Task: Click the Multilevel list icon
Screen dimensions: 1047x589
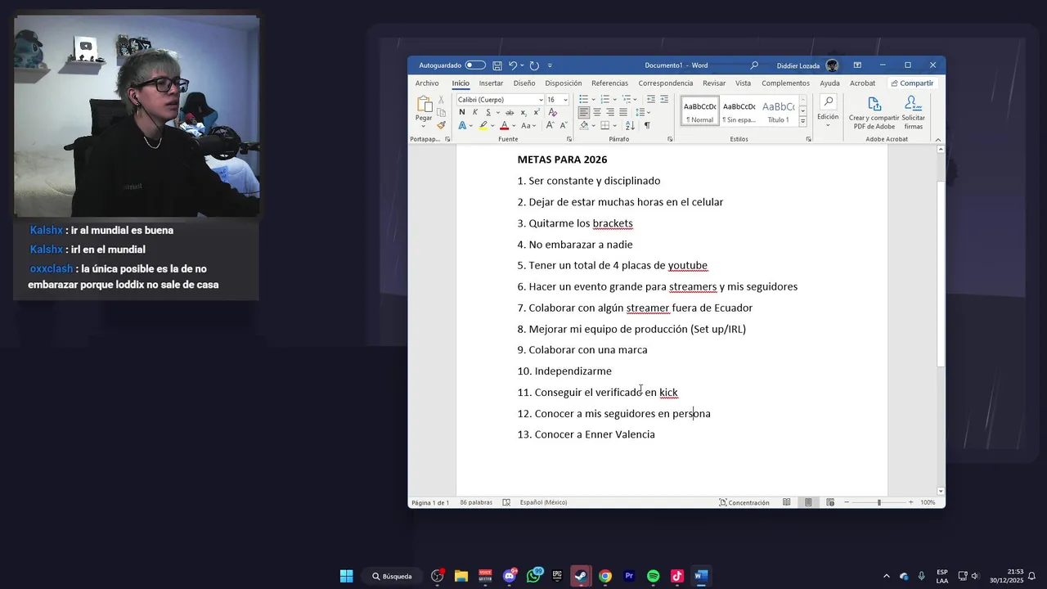Action: 627,100
